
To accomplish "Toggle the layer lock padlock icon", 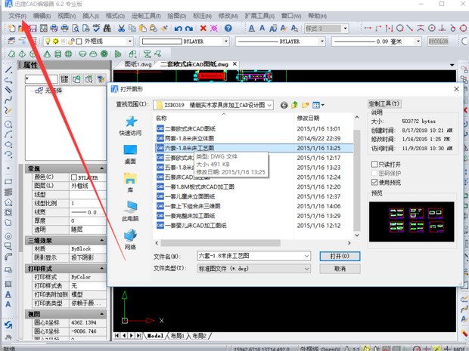I will 71,42.
